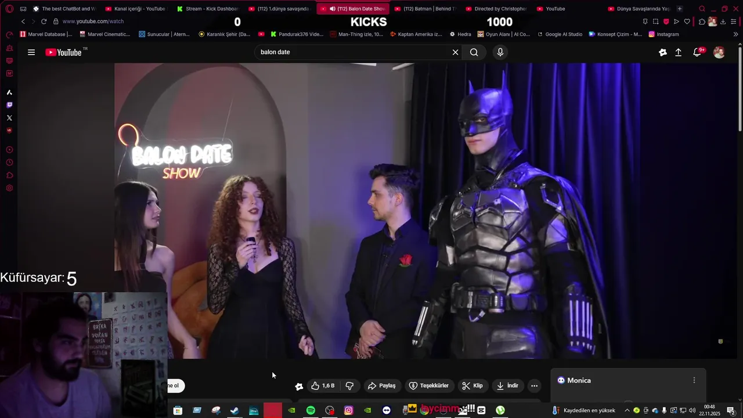
Task: Create a clip with Klip
Action: point(473,385)
